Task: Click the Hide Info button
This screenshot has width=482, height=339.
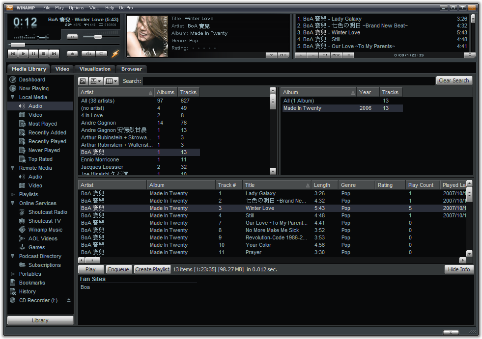Action: (x=459, y=269)
